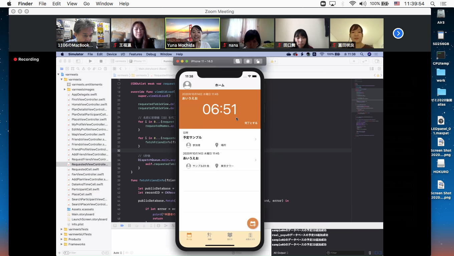Select Yuna Mochida's video thumbnail
Image resolution: width=454 pixels, height=256 pixels.
click(x=193, y=33)
